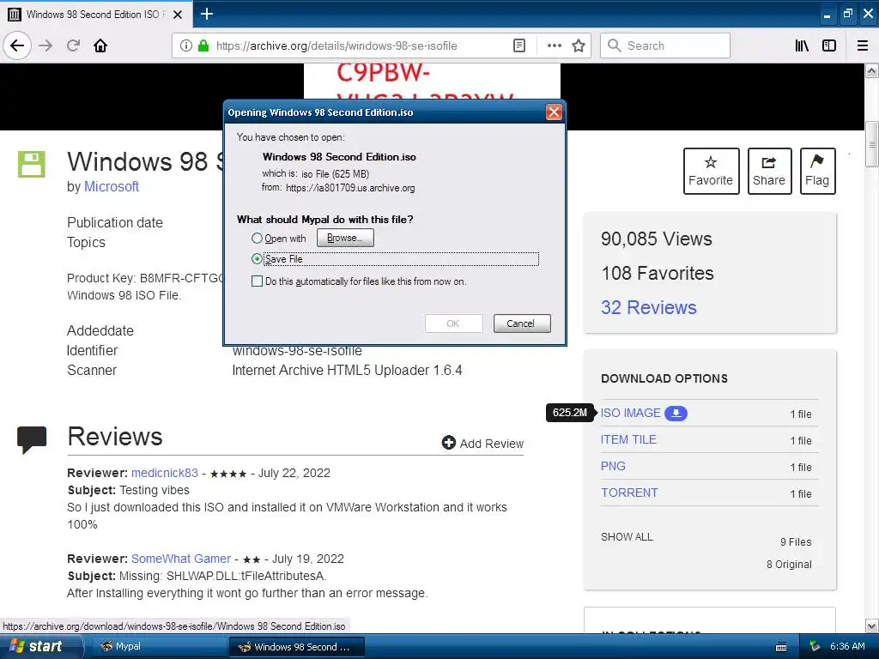Show sidebars toolbar icon
The height and width of the screenshot is (659, 879).
pos(829,45)
